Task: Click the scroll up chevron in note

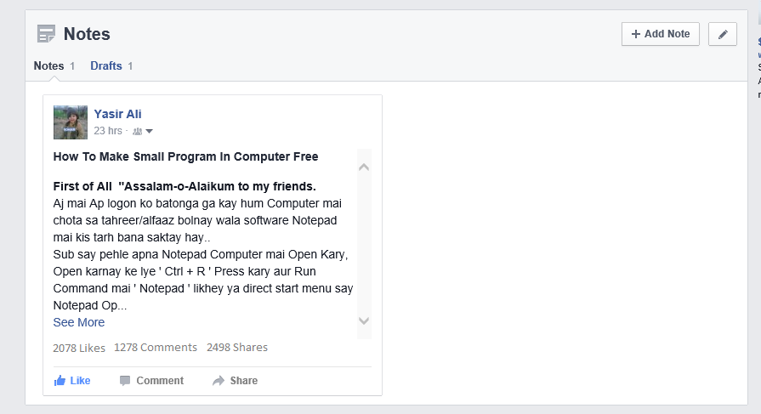Action: coord(364,167)
